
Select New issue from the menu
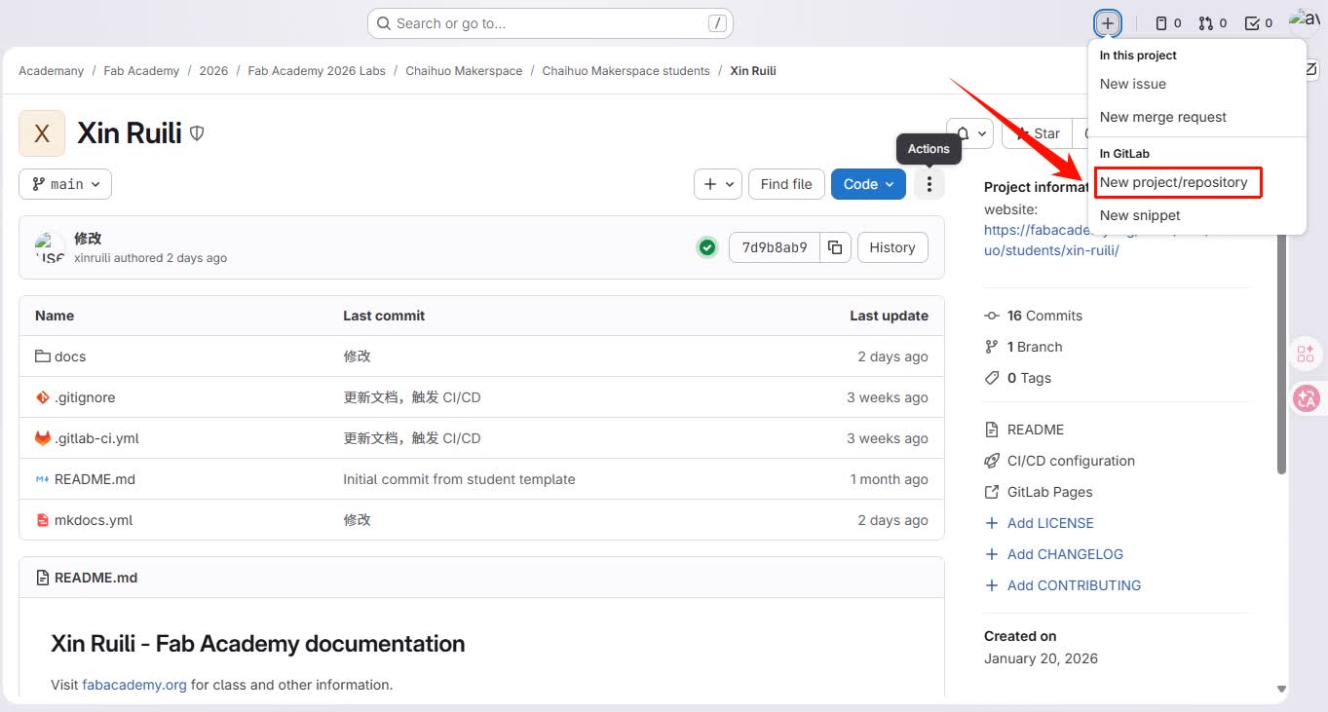[x=1133, y=84]
